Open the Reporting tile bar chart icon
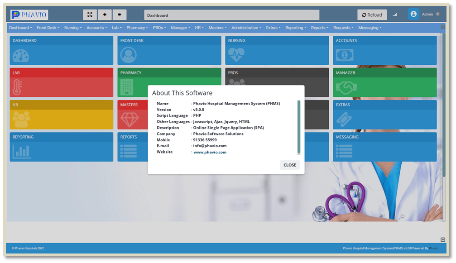The width and height of the screenshot is (456, 263). pyautogui.click(x=22, y=151)
